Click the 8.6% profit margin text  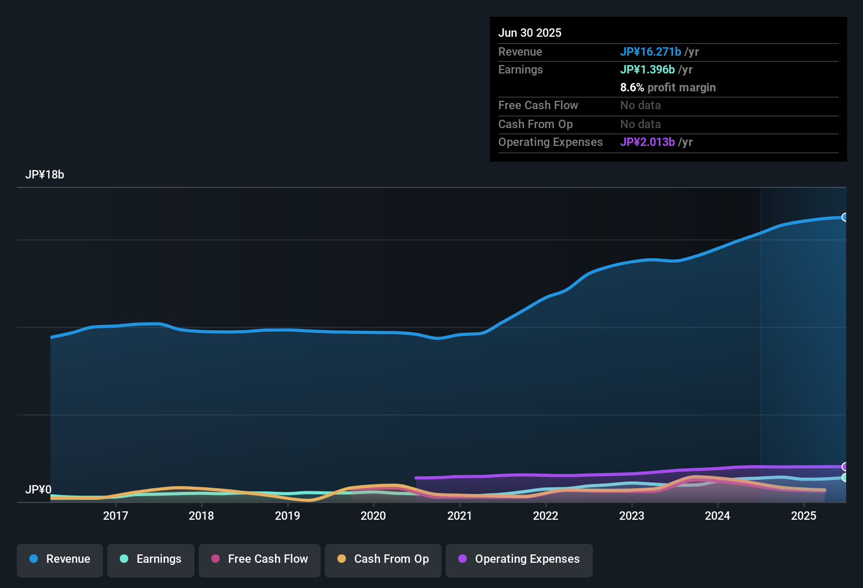(668, 87)
